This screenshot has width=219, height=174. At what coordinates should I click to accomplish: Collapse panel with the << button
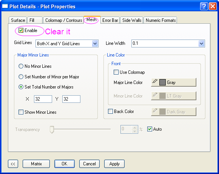pyautogui.click(x=13, y=164)
